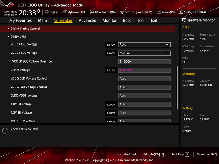Click VDDCR CPU Voltage label
219x164 pixels.
pos(24,44)
